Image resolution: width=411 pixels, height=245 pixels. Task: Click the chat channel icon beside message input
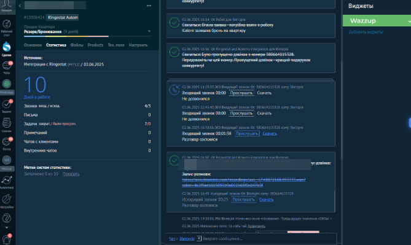[199, 238]
